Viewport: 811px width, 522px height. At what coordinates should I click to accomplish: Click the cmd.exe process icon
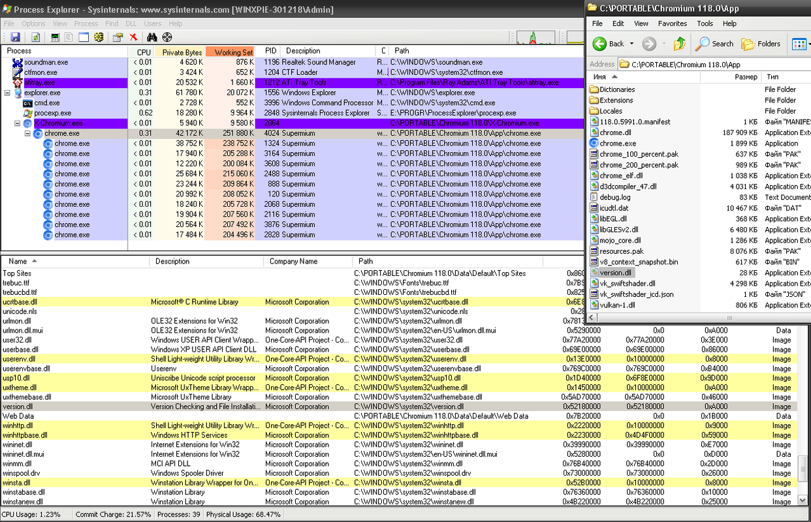[x=27, y=103]
